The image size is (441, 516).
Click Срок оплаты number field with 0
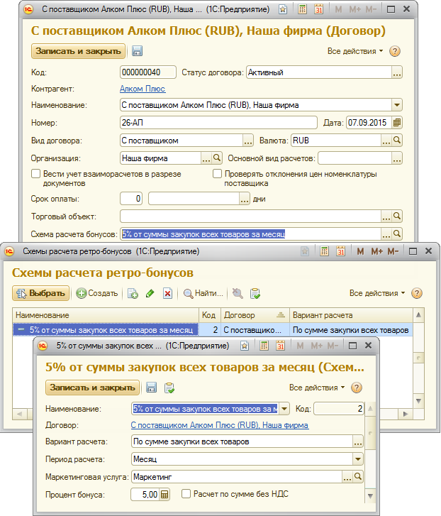(x=131, y=199)
